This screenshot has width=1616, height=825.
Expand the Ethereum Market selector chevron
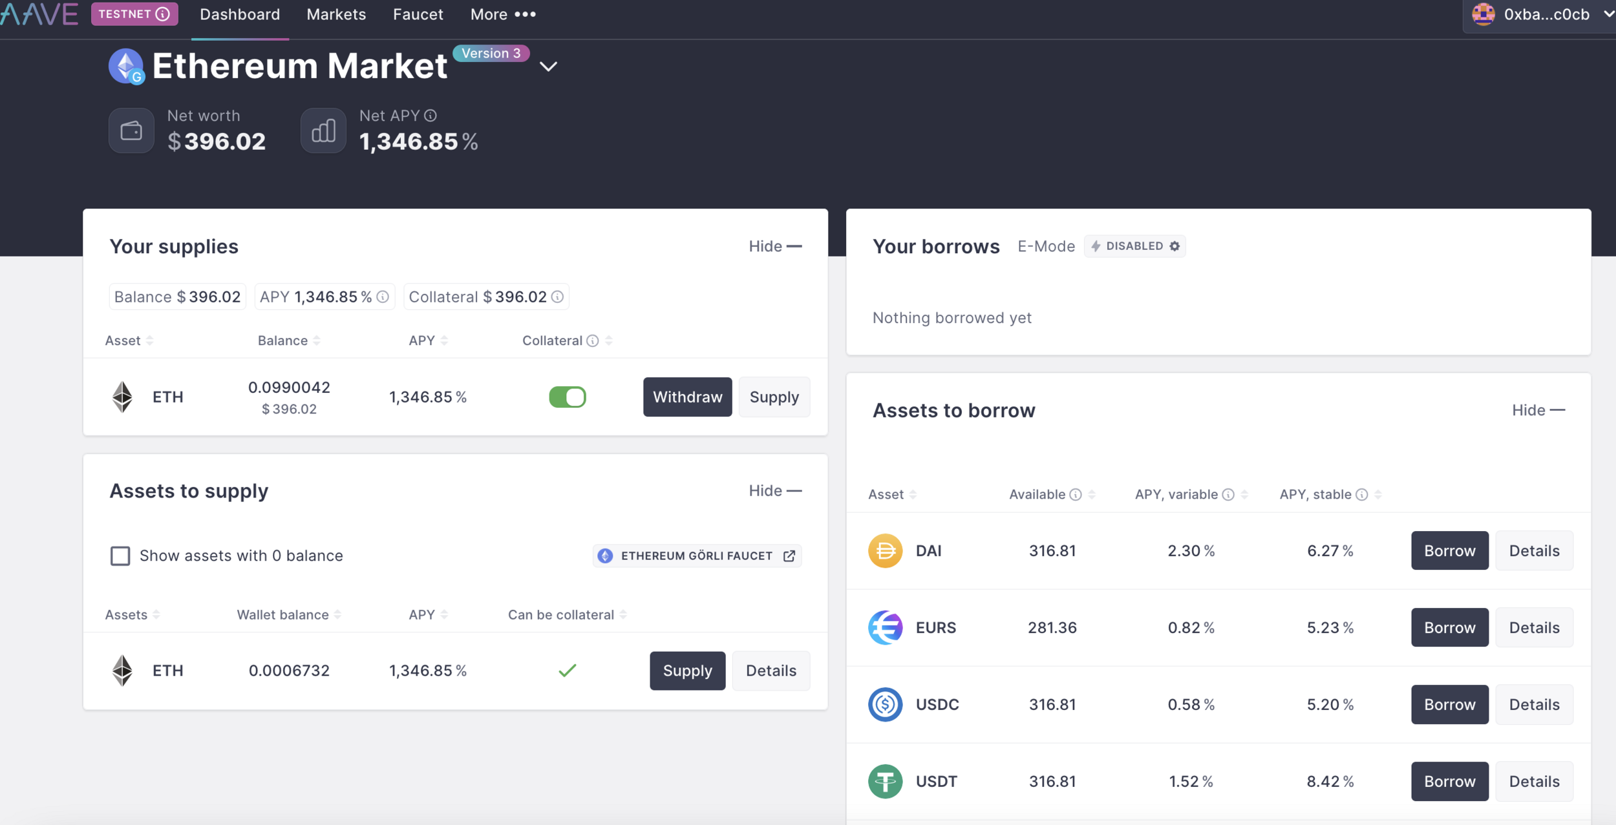[548, 67]
